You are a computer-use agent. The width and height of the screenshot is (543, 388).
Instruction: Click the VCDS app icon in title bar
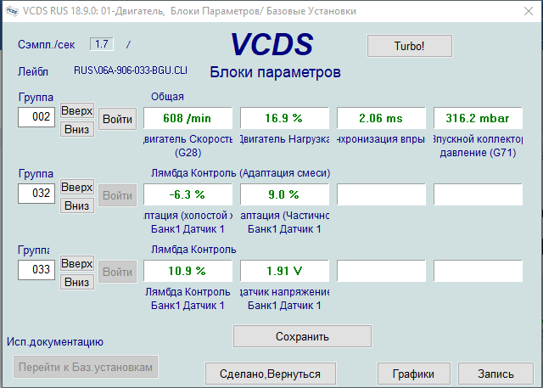(12, 11)
